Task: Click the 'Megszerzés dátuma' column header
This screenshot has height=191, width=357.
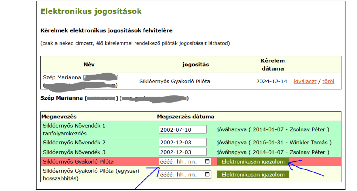Action: [x=186, y=116]
